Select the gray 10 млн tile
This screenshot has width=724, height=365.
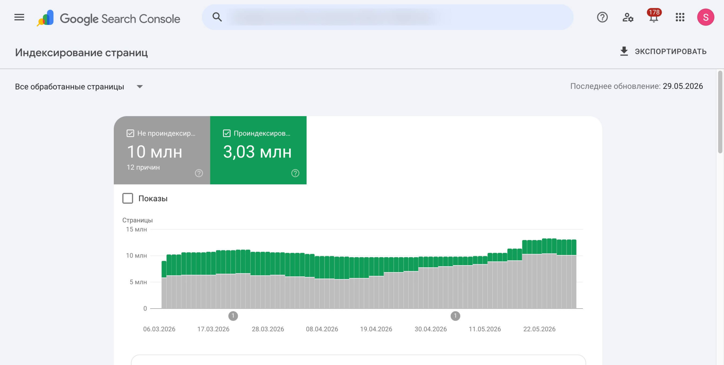click(162, 150)
